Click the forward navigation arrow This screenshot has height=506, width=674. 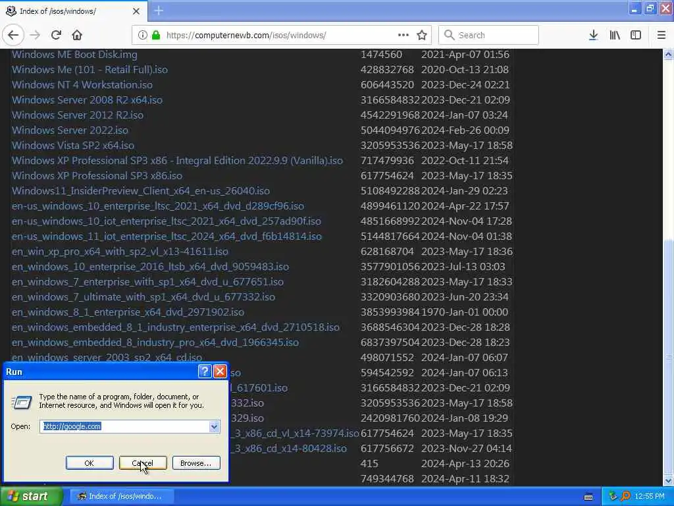point(36,36)
